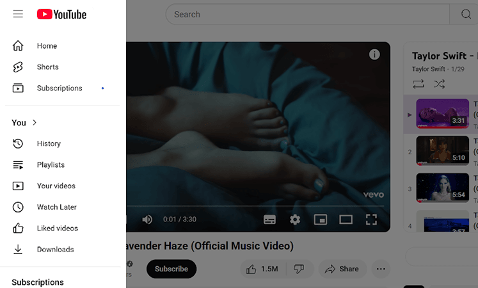Click in the Search field
The height and width of the screenshot is (288, 478).
307,14
